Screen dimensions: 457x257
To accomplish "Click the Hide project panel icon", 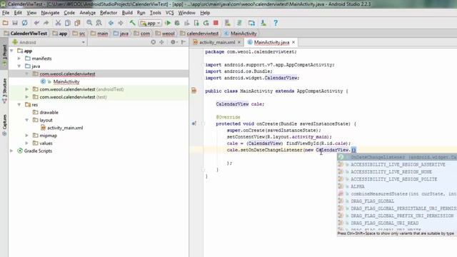I will click(184, 42).
